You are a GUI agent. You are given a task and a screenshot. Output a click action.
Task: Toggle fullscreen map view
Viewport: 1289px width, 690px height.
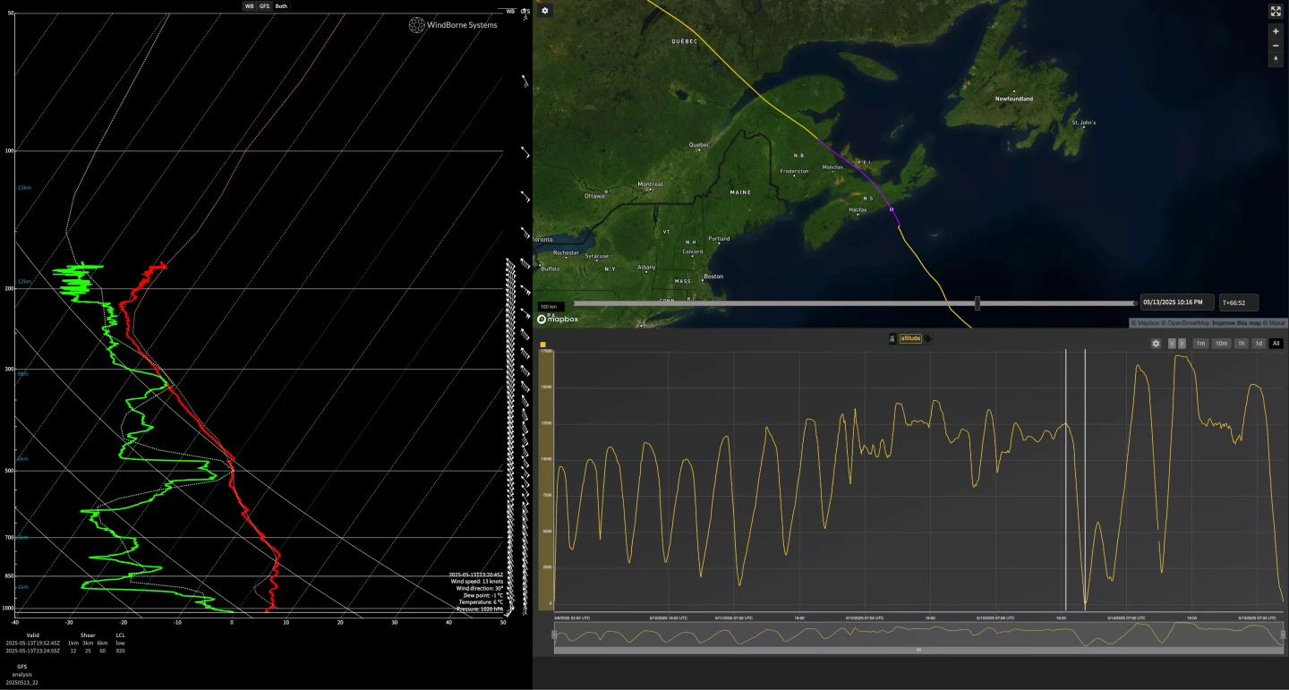(x=1276, y=12)
